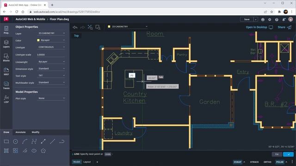
Task: Confirm with the blue checkmark button
Action: pyautogui.click(x=289, y=154)
